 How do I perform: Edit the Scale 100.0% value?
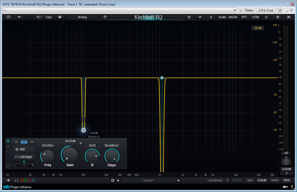233,17
